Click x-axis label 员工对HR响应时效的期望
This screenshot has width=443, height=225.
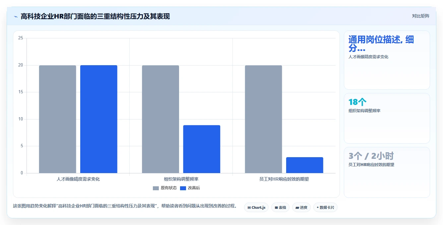click(x=284, y=179)
